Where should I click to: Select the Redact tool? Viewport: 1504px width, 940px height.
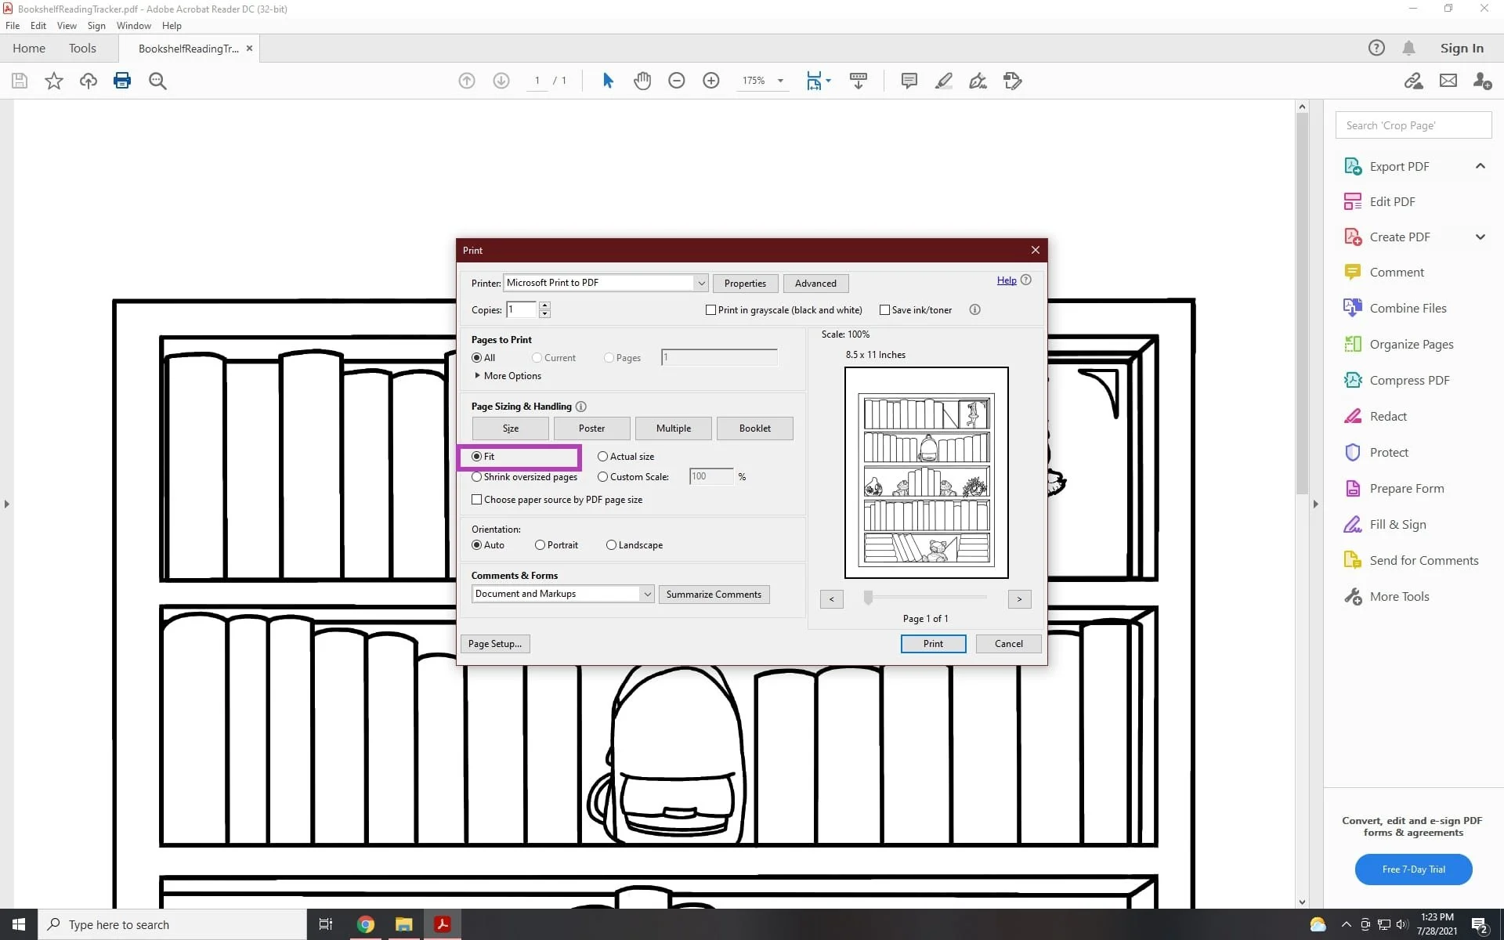1389,416
